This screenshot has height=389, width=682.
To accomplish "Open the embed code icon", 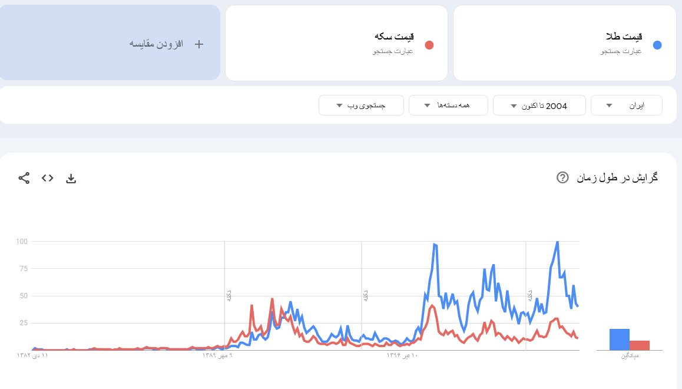I will coord(48,178).
